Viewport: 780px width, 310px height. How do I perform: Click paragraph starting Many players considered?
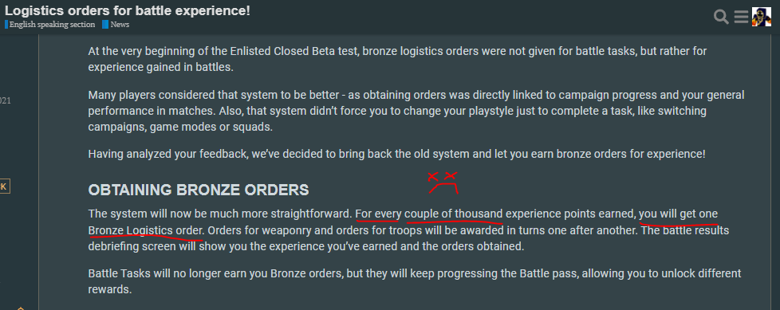pos(416,110)
